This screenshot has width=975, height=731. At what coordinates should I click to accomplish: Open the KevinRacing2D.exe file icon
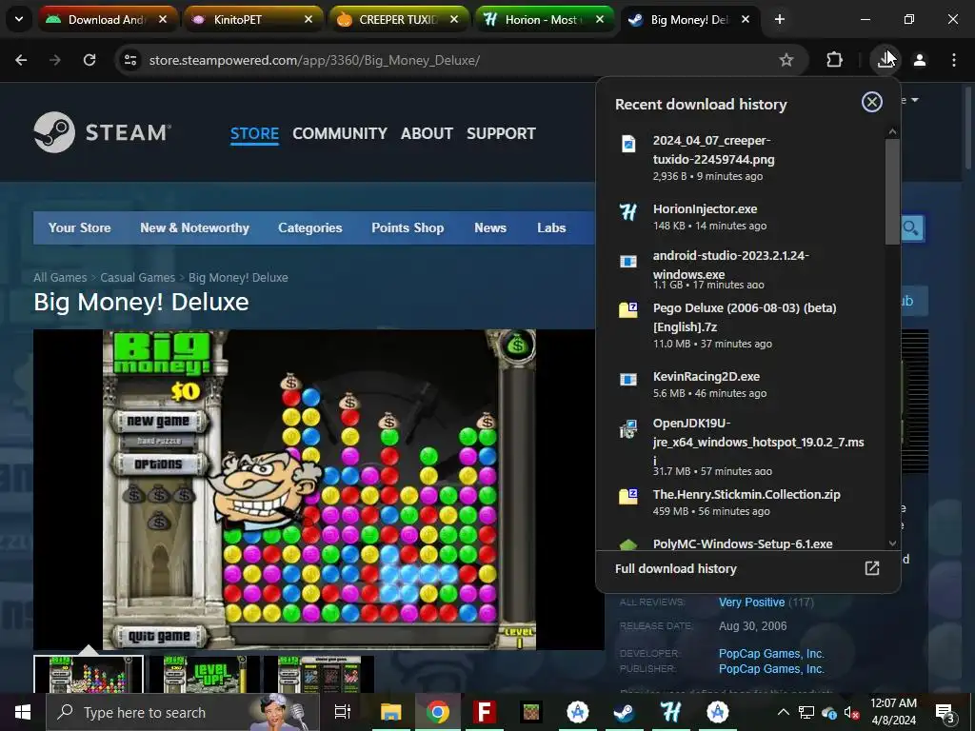click(628, 380)
